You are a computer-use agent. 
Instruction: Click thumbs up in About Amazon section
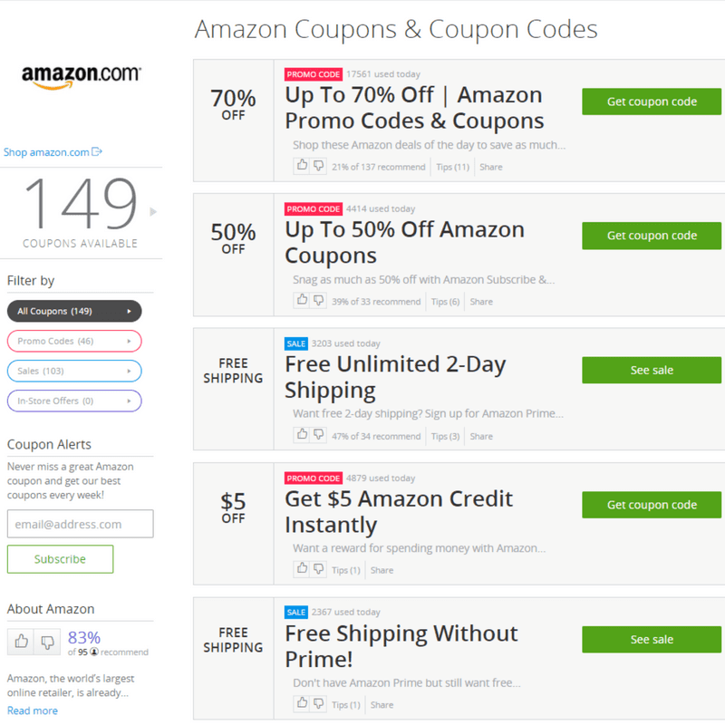21,642
